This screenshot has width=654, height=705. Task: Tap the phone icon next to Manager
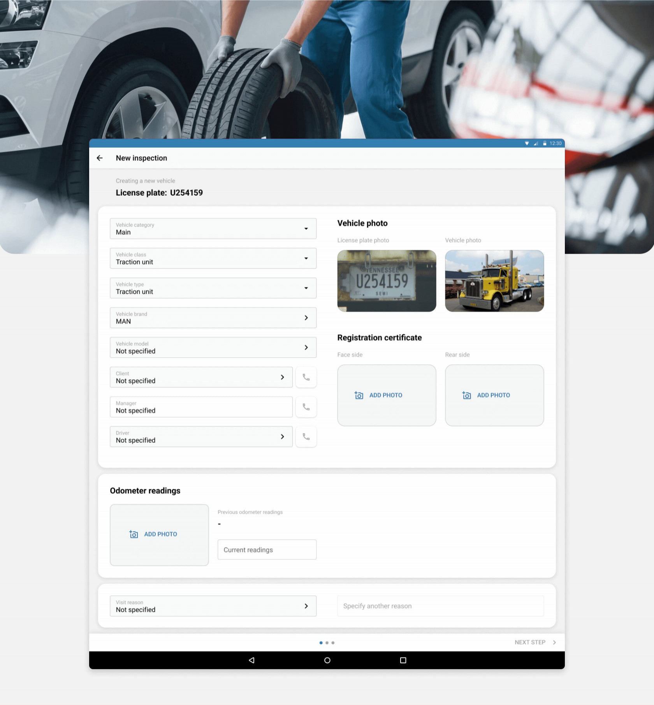[x=306, y=407]
